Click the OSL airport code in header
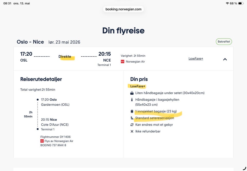Image resolution: width=247 pixels, height=171 pixels. (24, 60)
